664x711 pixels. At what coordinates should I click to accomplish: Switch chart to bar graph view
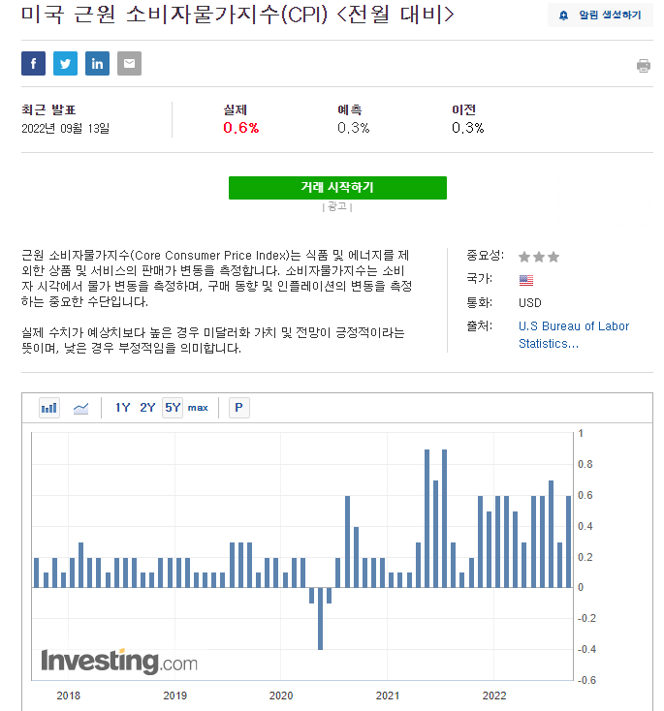[x=49, y=408]
